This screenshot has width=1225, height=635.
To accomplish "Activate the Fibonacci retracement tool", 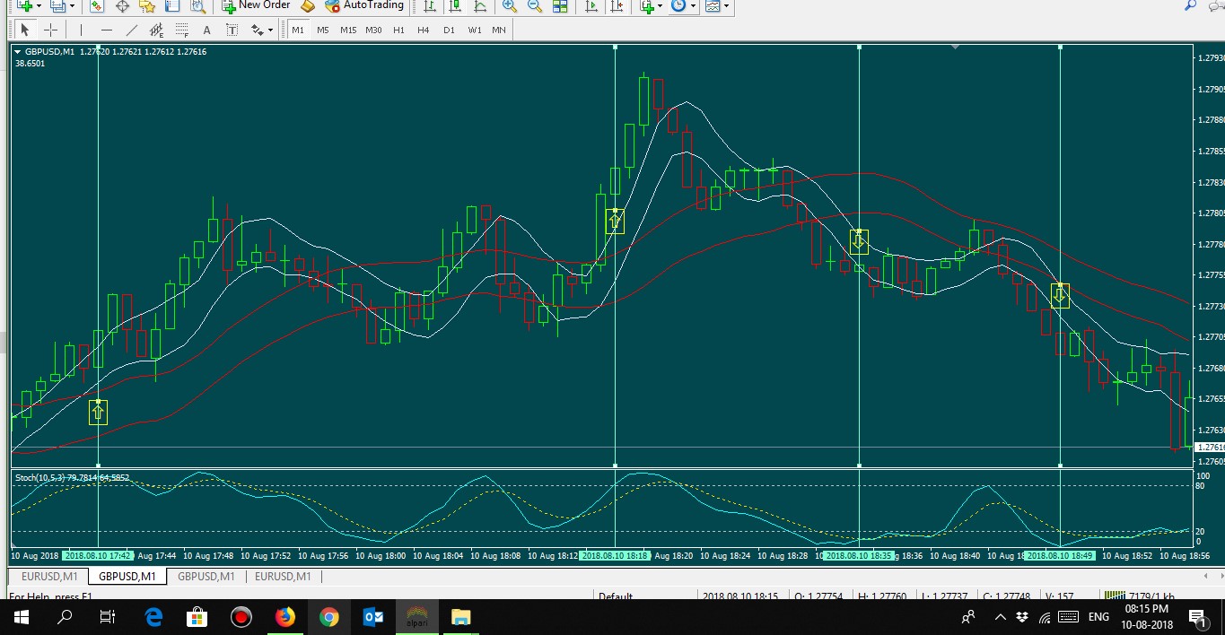I will coord(182,30).
